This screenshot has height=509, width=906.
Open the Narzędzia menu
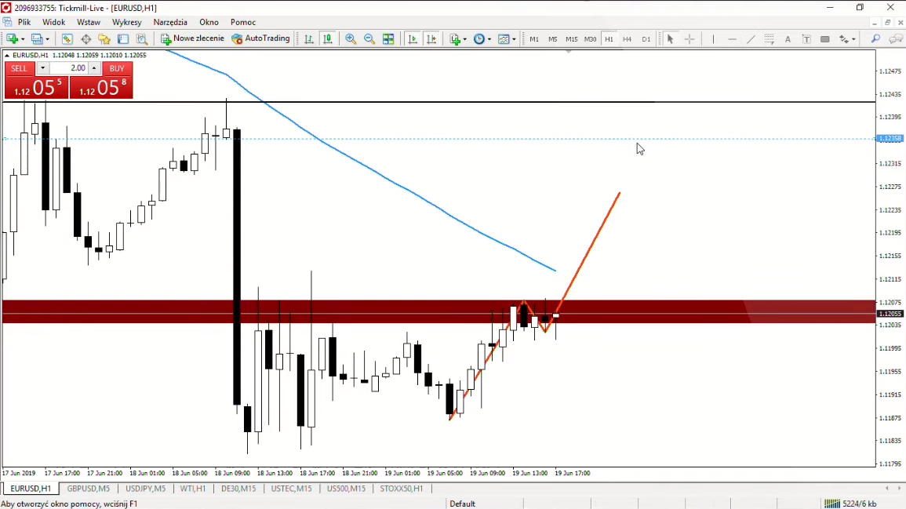tap(170, 22)
